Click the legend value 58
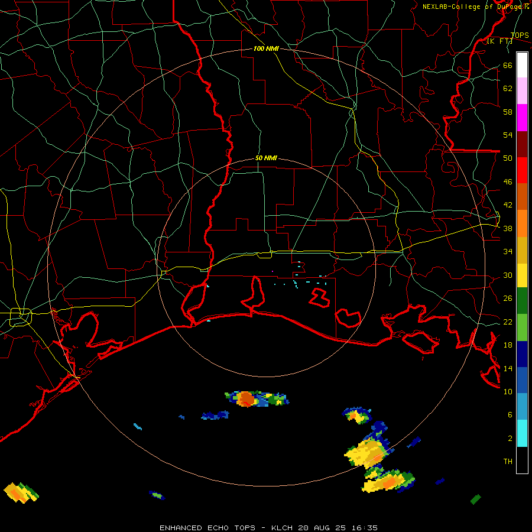The image size is (532, 532). point(508,112)
